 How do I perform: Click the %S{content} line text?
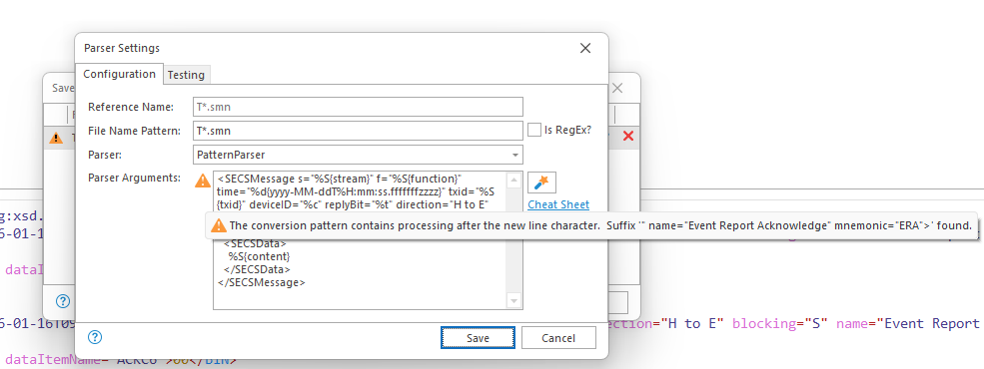pos(259,256)
